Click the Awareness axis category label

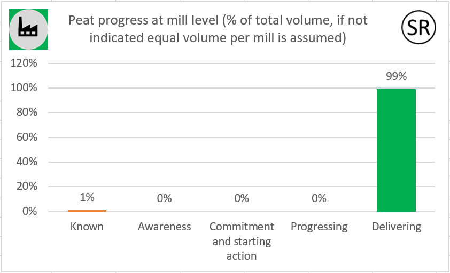point(164,227)
